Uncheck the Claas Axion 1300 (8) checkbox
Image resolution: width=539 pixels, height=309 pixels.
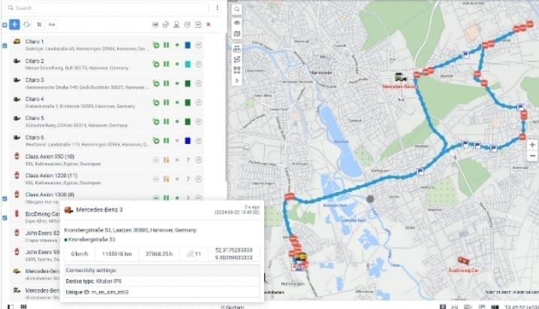click(5, 198)
